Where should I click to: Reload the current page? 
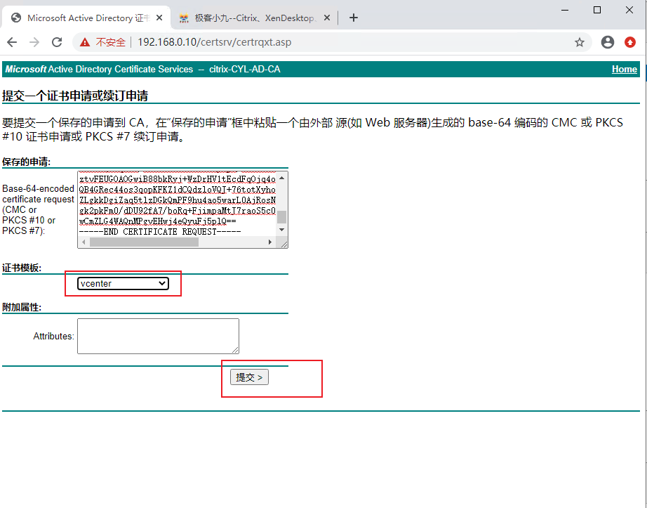click(x=56, y=42)
